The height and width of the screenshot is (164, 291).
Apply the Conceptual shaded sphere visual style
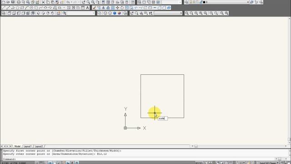tap(119, 13)
